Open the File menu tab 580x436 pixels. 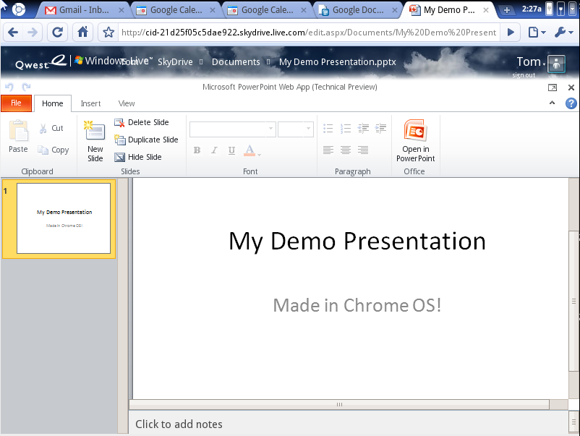pos(16,103)
